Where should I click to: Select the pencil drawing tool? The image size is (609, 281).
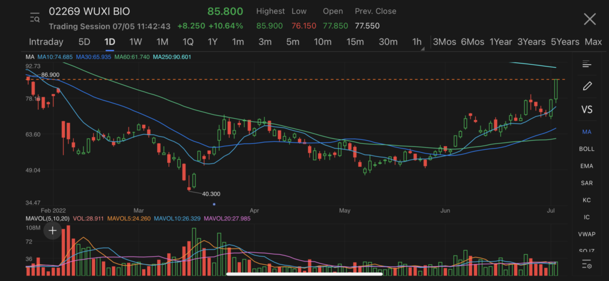587,86
